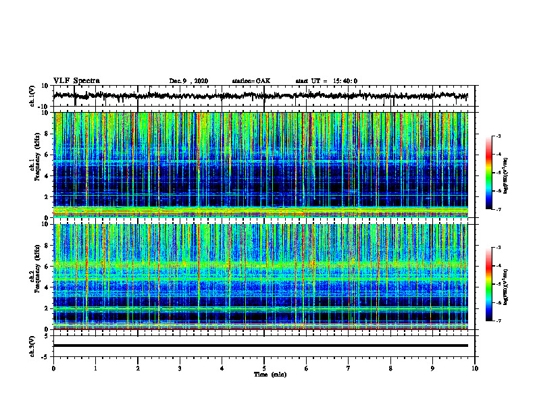Click time axis tick label "7"
The height and width of the screenshot is (413, 535).
[349, 368]
